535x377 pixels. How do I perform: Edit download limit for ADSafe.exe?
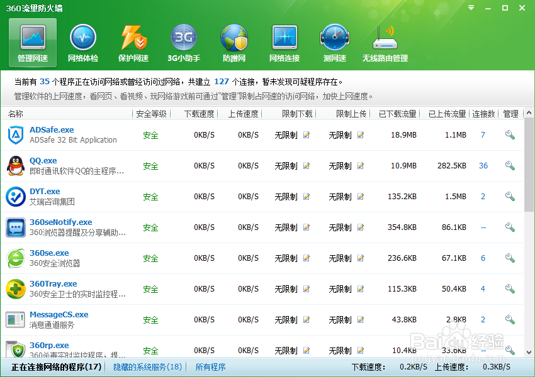[x=307, y=135]
